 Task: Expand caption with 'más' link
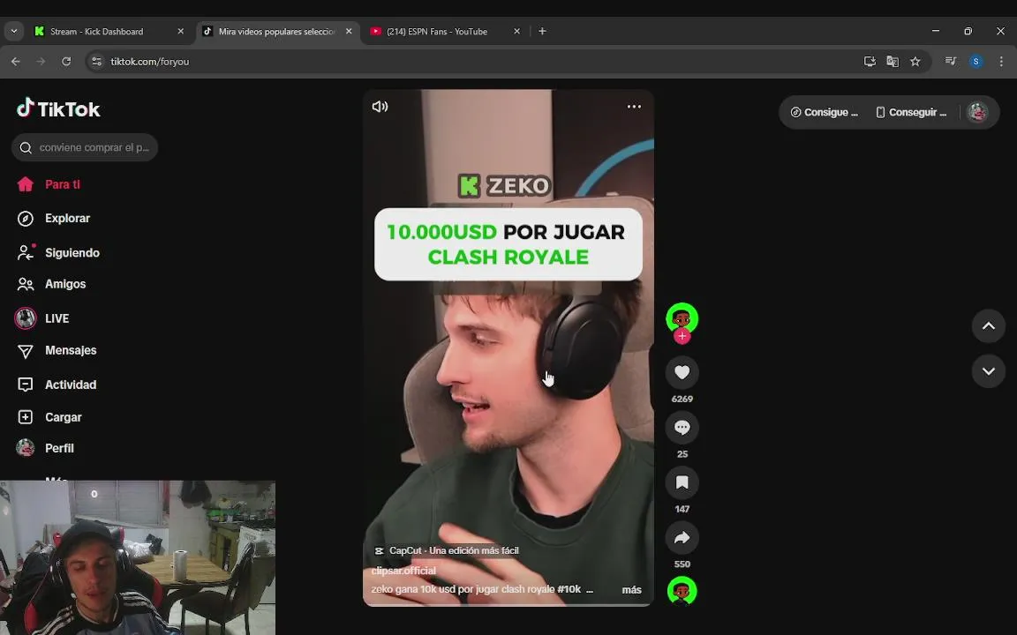tap(631, 590)
